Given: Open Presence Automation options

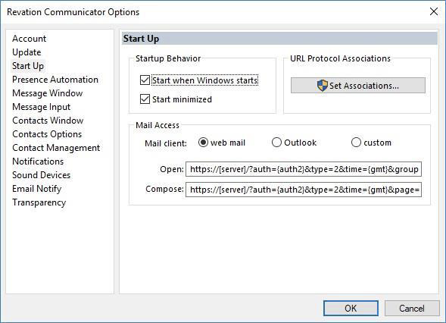Looking at the screenshot, I should click(55, 80).
